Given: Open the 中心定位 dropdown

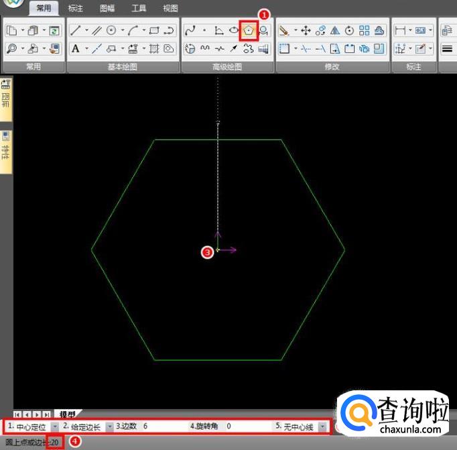Looking at the screenshot, I should pos(54,427).
